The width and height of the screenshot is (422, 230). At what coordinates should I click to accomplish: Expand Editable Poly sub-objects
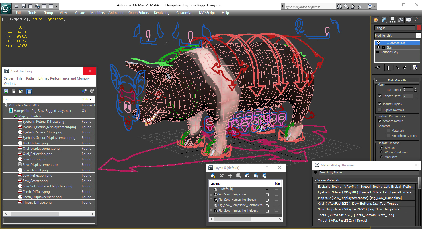click(x=378, y=52)
